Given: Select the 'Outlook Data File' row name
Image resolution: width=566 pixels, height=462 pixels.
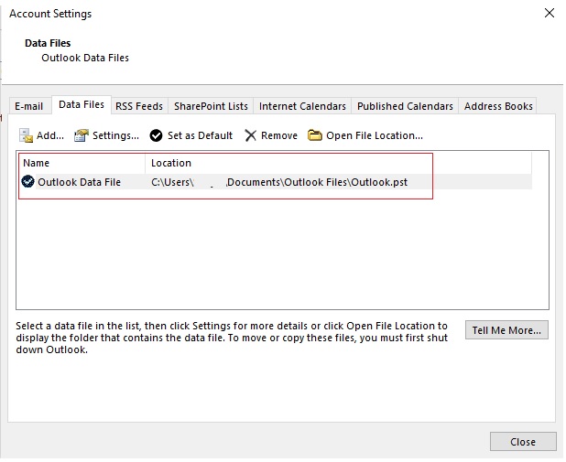Looking at the screenshot, I should coord(79,182).
